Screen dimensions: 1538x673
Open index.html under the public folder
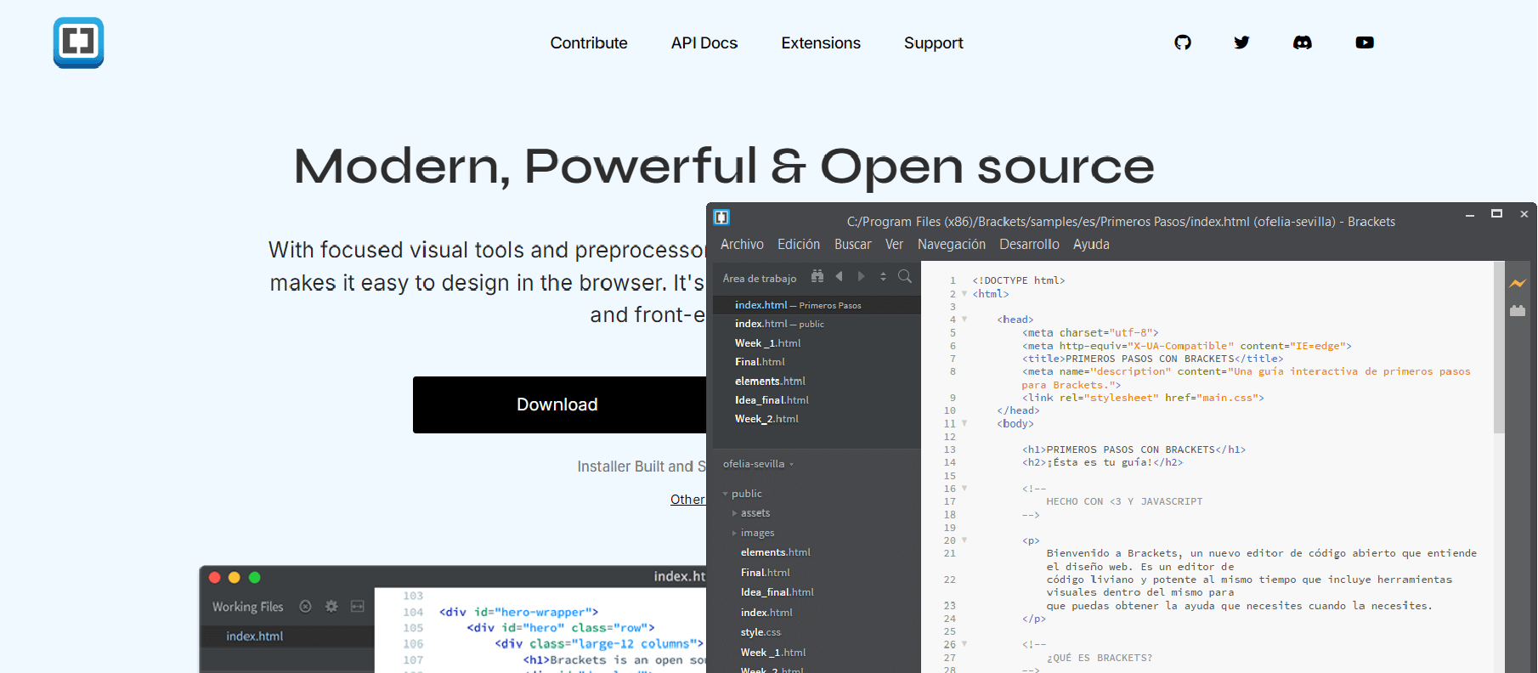tap(766, 613)
